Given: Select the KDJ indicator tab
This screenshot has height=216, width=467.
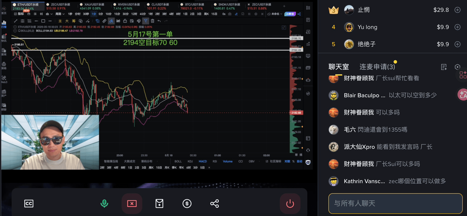Looking at the screenshot, I should [190, 161].
